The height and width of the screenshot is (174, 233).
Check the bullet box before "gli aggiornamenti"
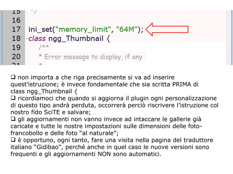tap(13, 119)
